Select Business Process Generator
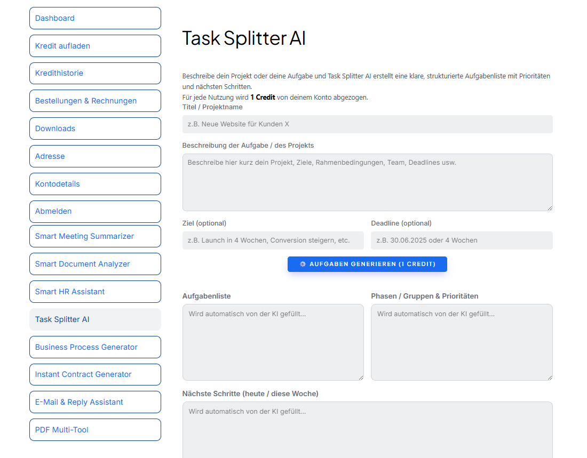The width and height of the screenshot is (587, 458). click(95, 347)
